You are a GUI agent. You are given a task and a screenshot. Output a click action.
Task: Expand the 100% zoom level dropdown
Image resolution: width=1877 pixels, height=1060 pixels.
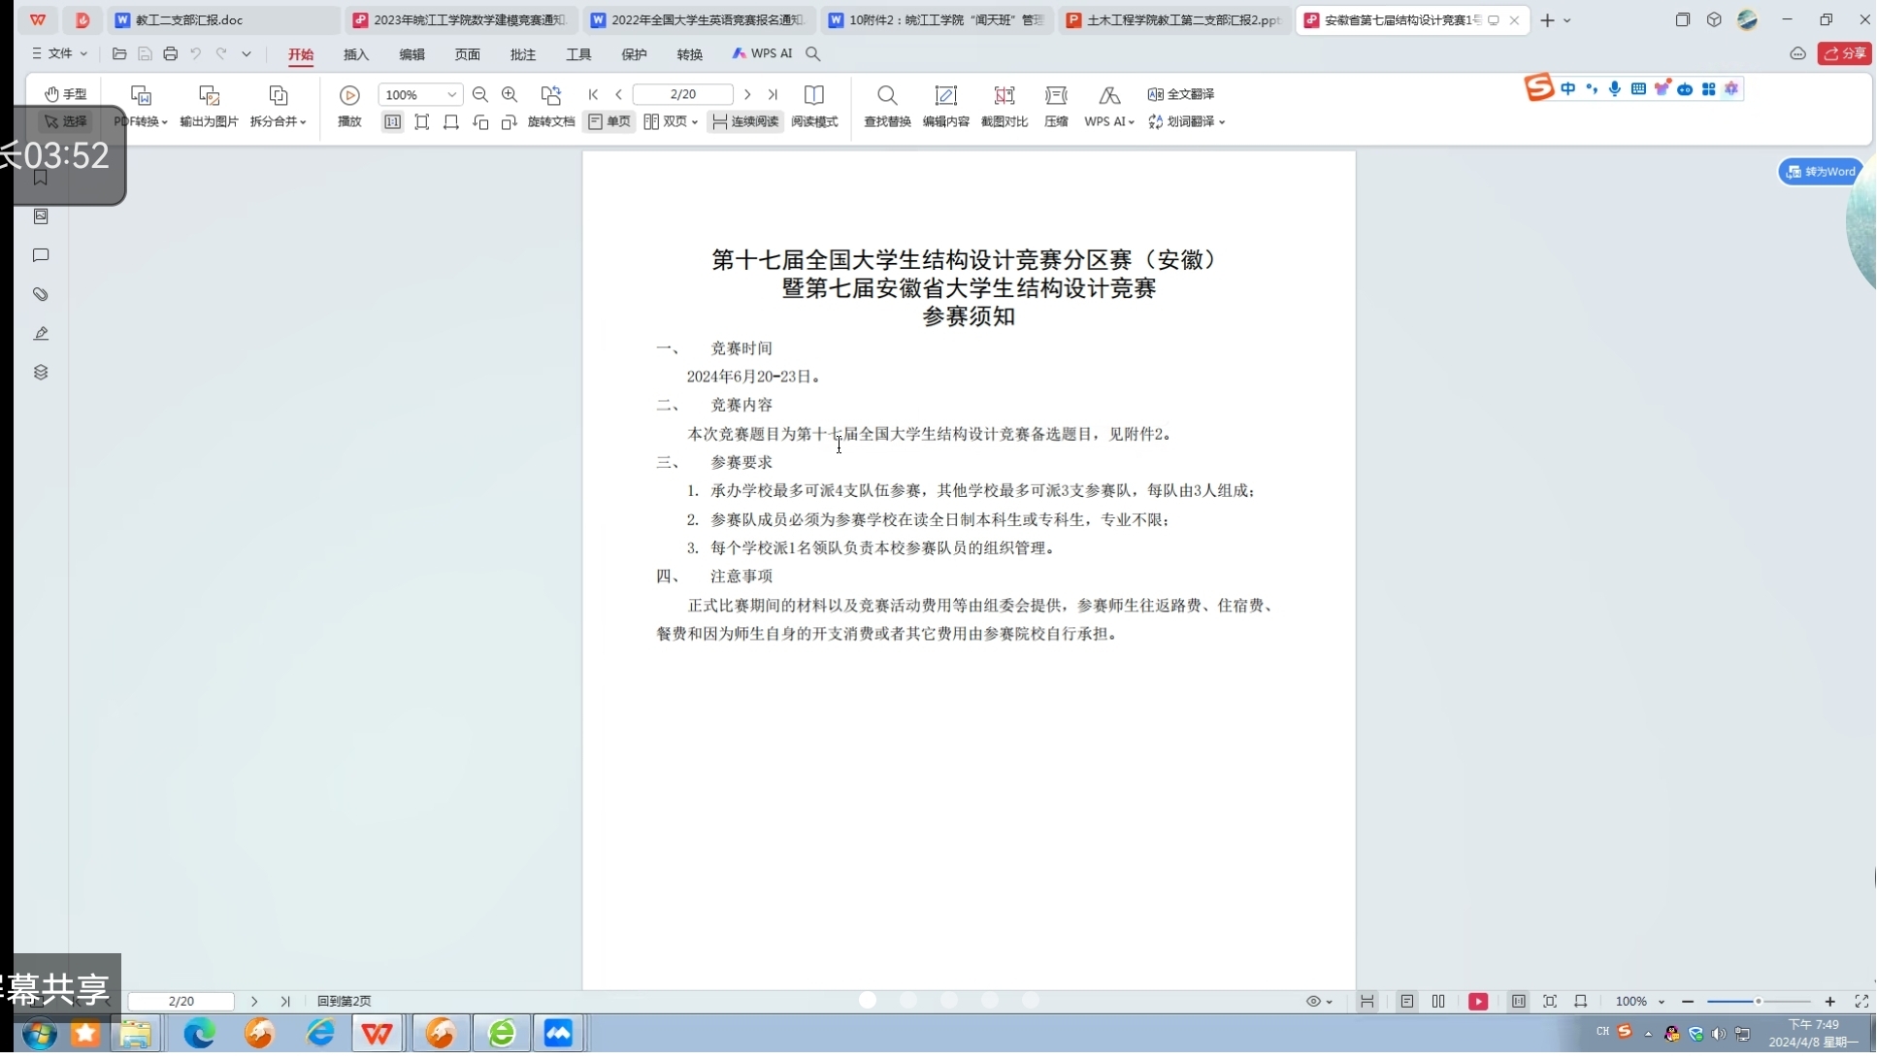[x=451, y=95]
